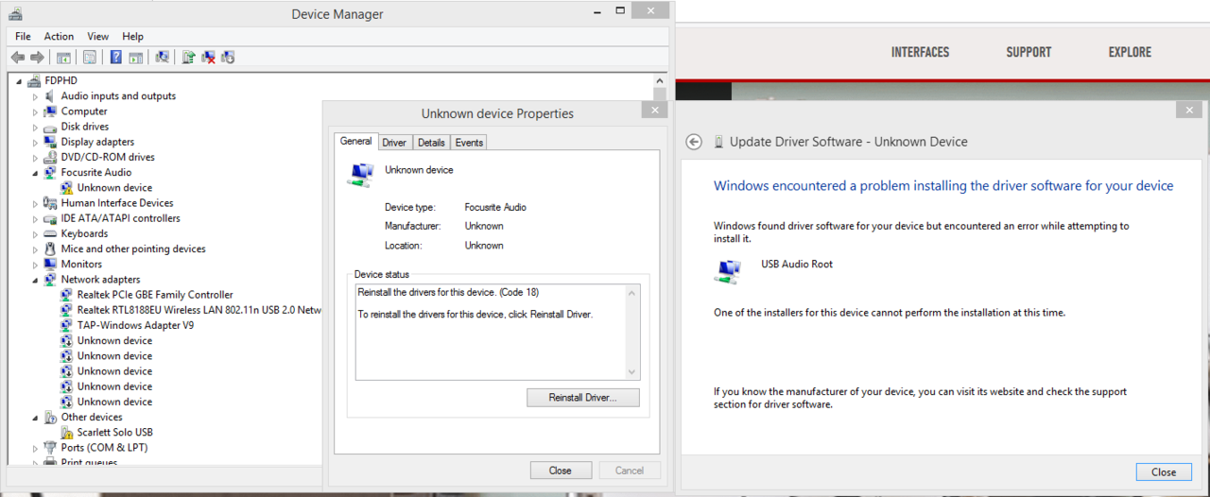1210x497 pixels.
Task: Open the View menu
Action: 98,37
